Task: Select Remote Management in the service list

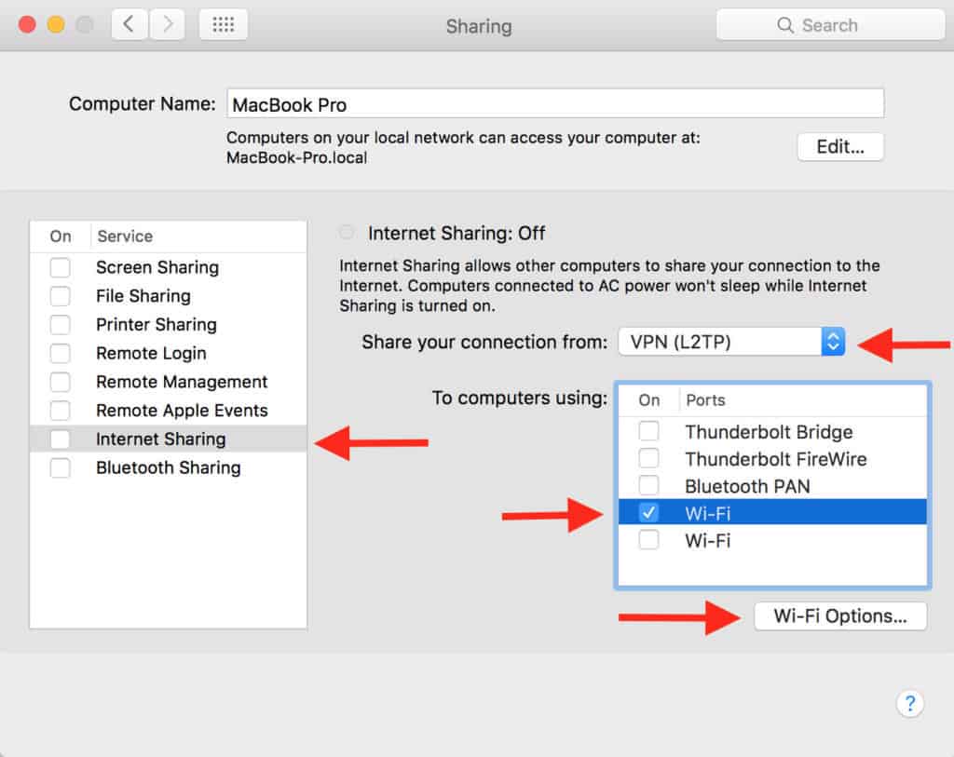Action: tap(182, 382)
